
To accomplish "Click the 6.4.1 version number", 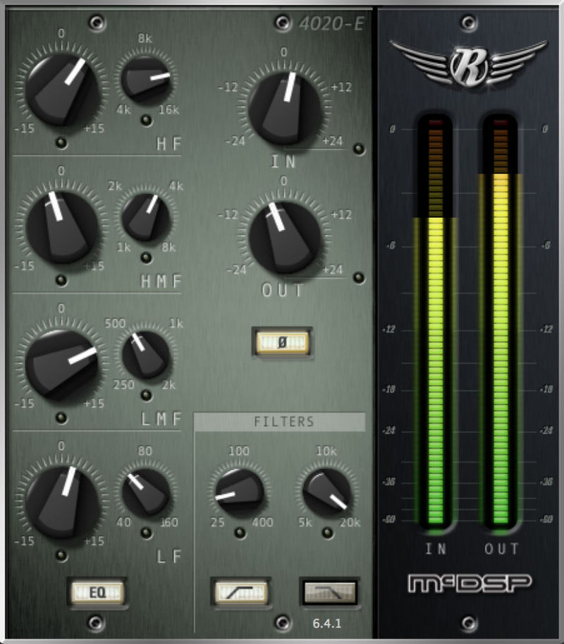I will pos(326,624).
